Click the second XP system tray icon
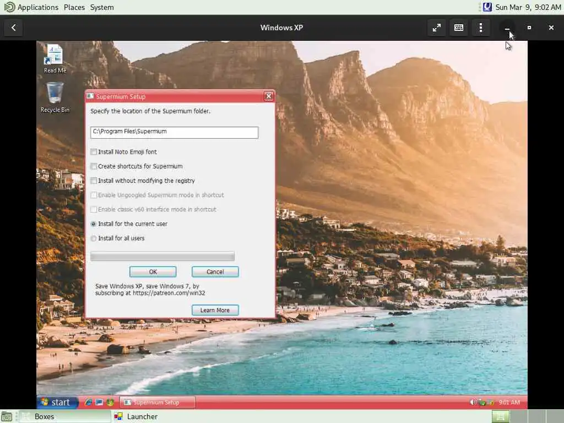Image resolution: width=564 pixels, height=423 pixels. 481,402
